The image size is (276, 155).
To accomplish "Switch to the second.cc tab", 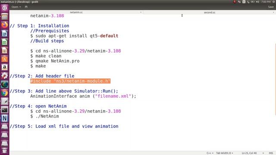I will point(210,12).
